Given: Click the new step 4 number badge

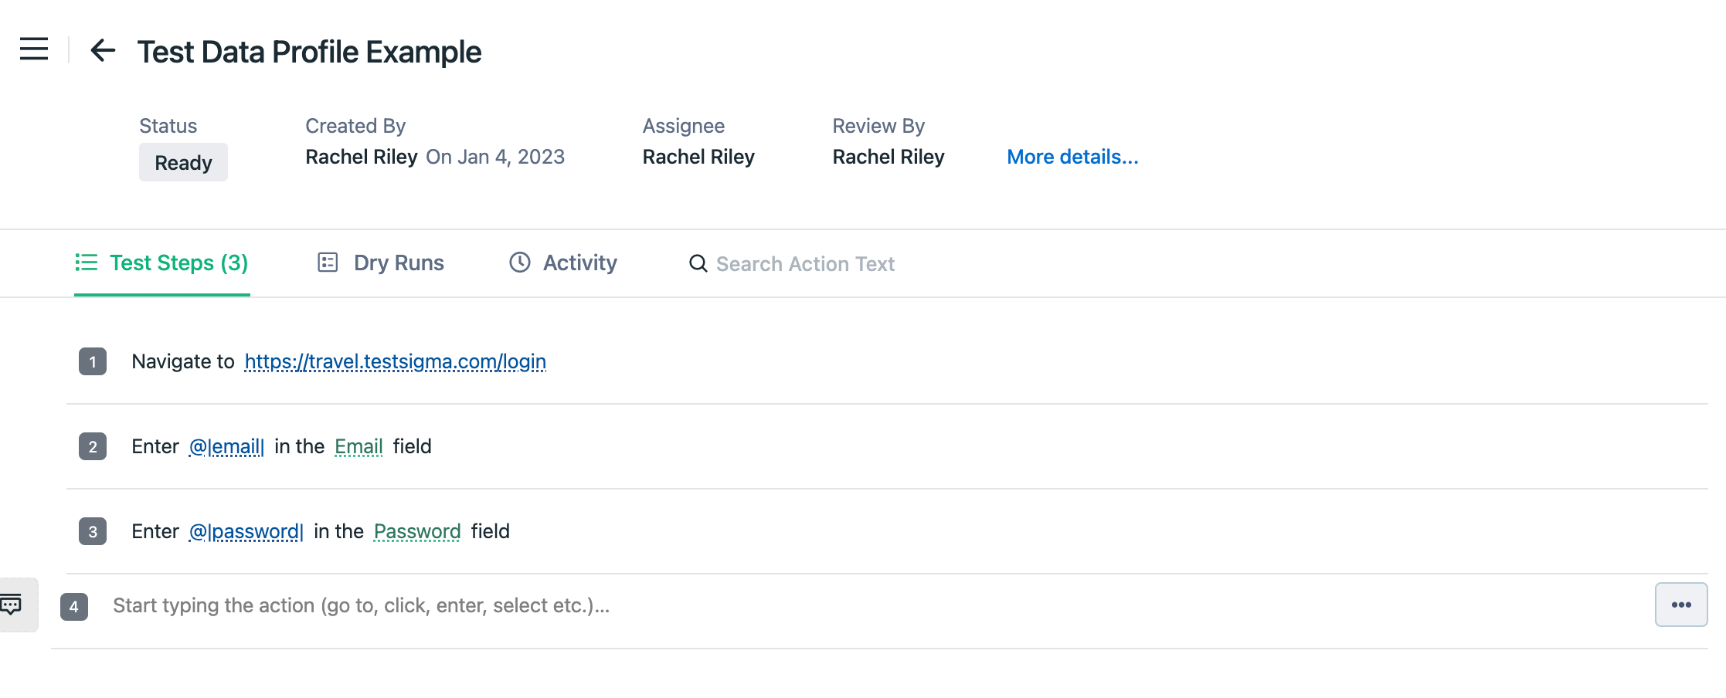Looking at the screenshot, I should (74, 606).
